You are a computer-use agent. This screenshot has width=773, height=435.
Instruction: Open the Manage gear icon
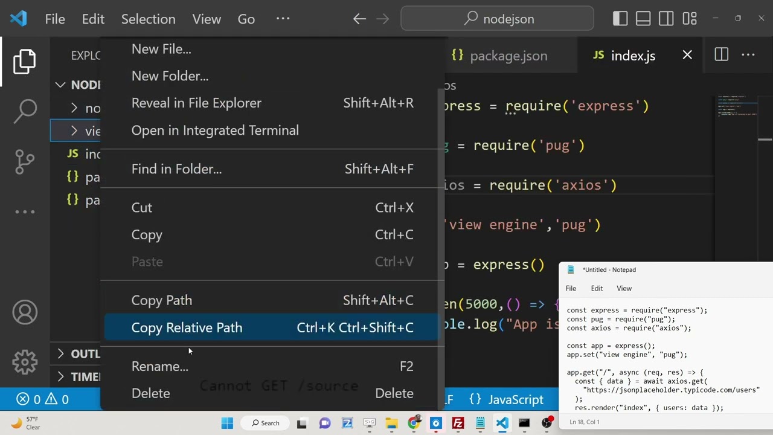point(25,361)
